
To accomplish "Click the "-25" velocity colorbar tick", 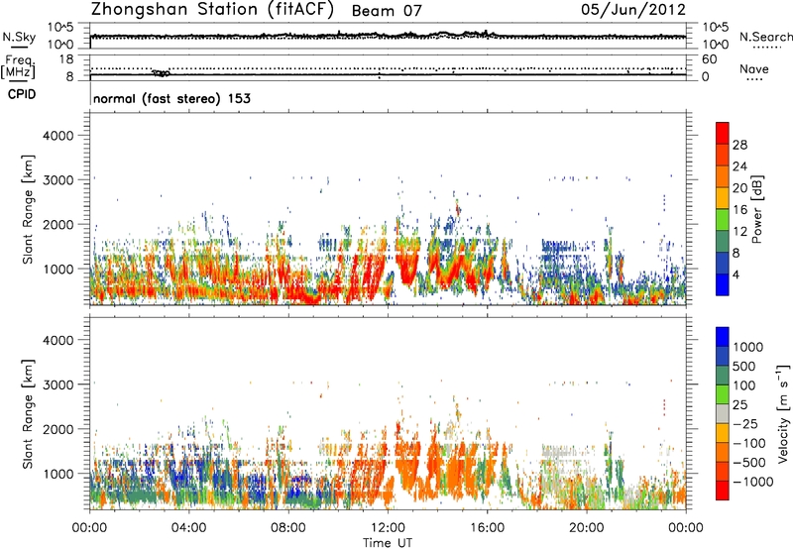I will click(x=744, y=424).
